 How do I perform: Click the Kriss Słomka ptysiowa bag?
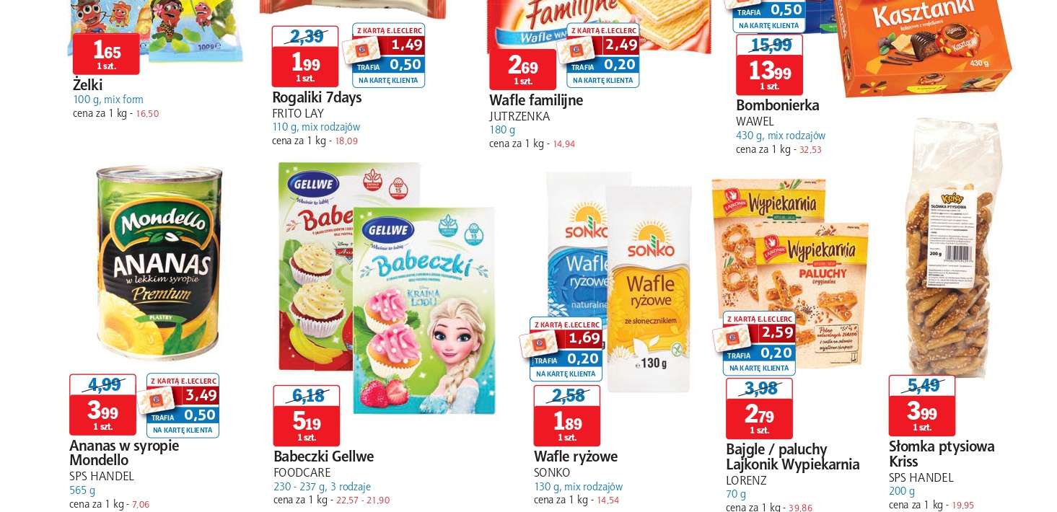pos(954,249)
